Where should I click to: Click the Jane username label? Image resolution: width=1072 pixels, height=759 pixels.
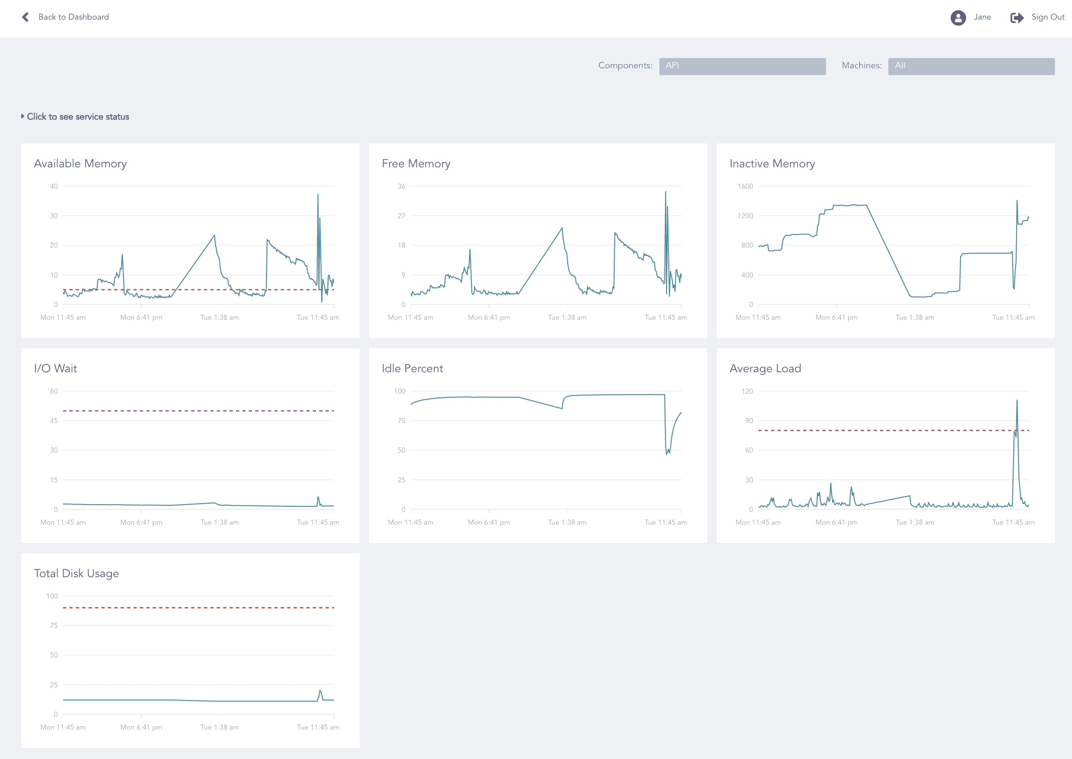(x=983, y=17)
